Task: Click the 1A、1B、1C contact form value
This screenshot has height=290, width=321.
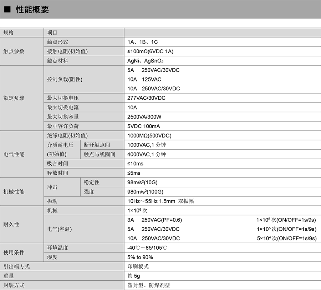Action: (x=143, y=42)
